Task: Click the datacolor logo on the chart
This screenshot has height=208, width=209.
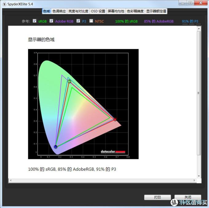Action: 113,151
